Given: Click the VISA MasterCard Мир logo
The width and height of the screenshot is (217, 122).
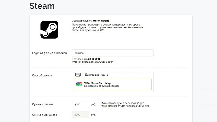Looking at the screenshot, I should click(79, 84).
